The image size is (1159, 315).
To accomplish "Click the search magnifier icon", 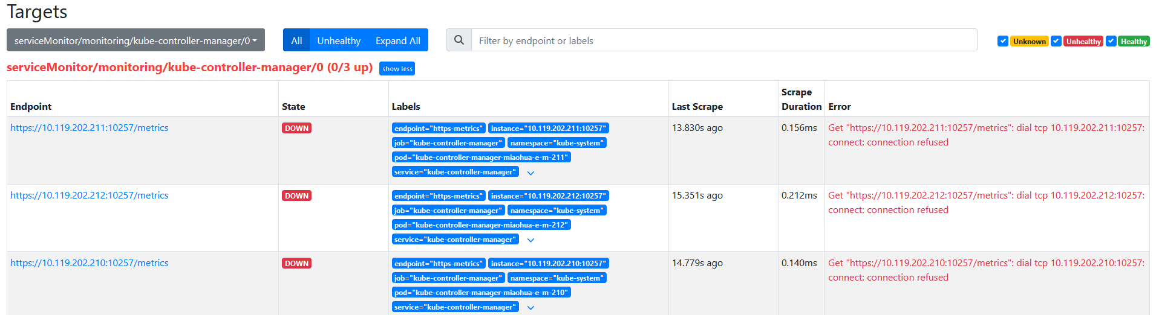I will (459, 40).
